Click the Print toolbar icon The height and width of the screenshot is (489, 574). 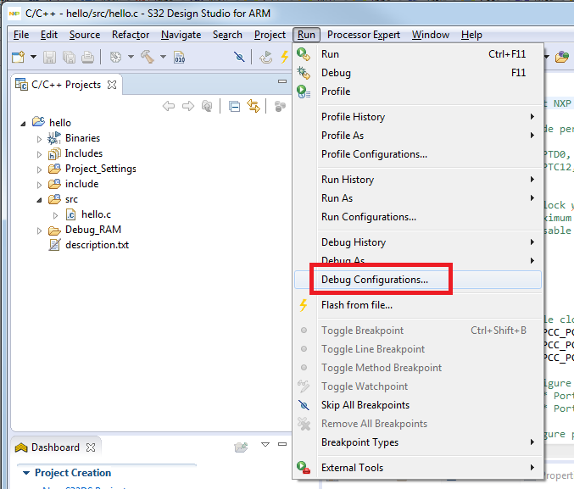(x=87, y=57)
